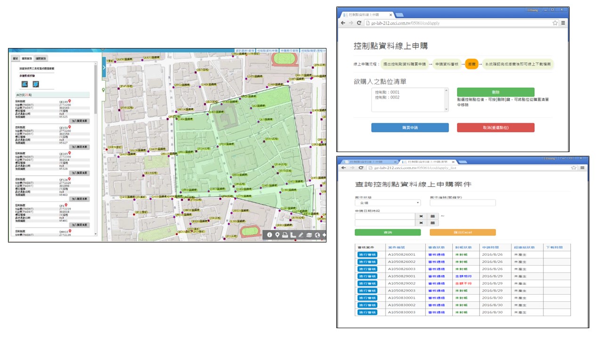603x339 pixels.
Task: Click the down arrow in the point list box
Action: [x=447, y=109]
